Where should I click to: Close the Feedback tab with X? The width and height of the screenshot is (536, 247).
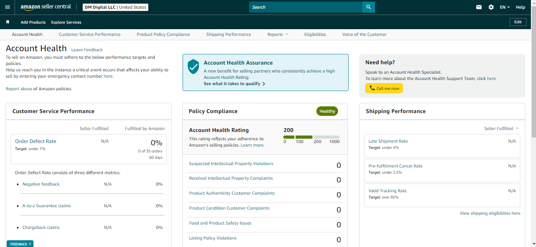[30, 244]
